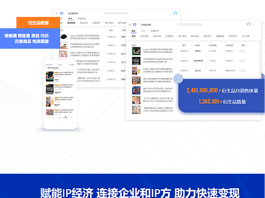Toggle the sidebar menu icon in back window
Viewport: 265px width, 198px height.
(x=57, y=13)
